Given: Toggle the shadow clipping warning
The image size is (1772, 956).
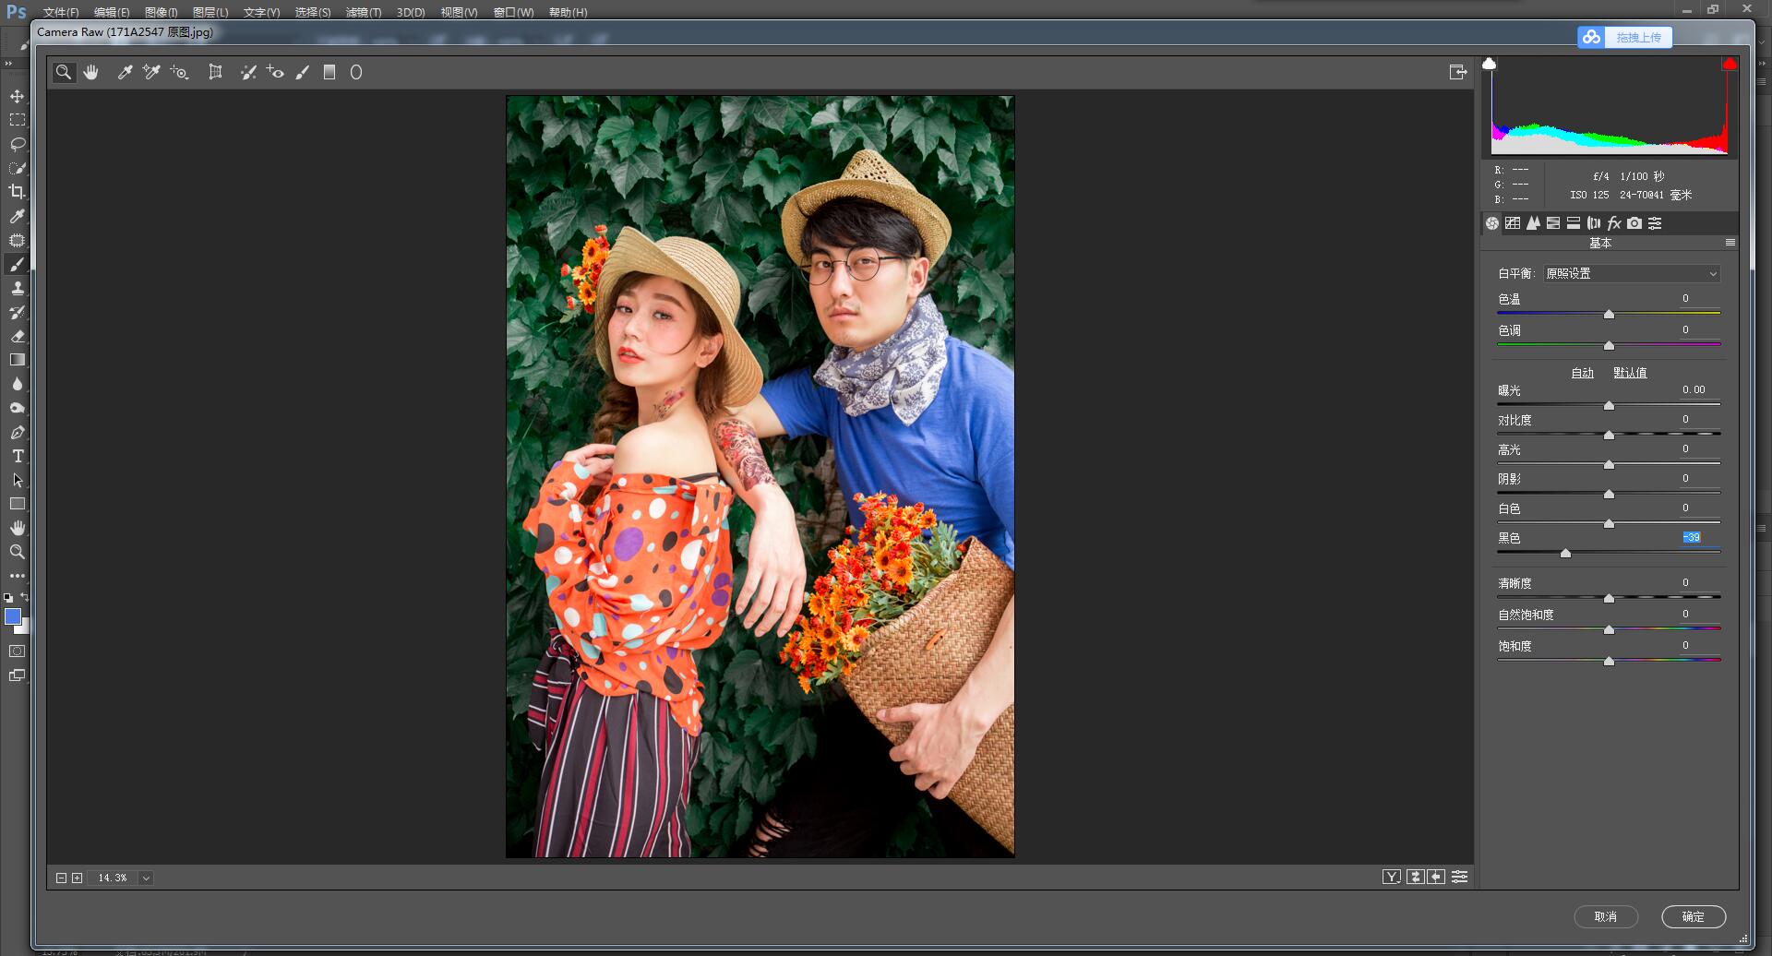Looking at the screenshot, I should point(1489,64).
